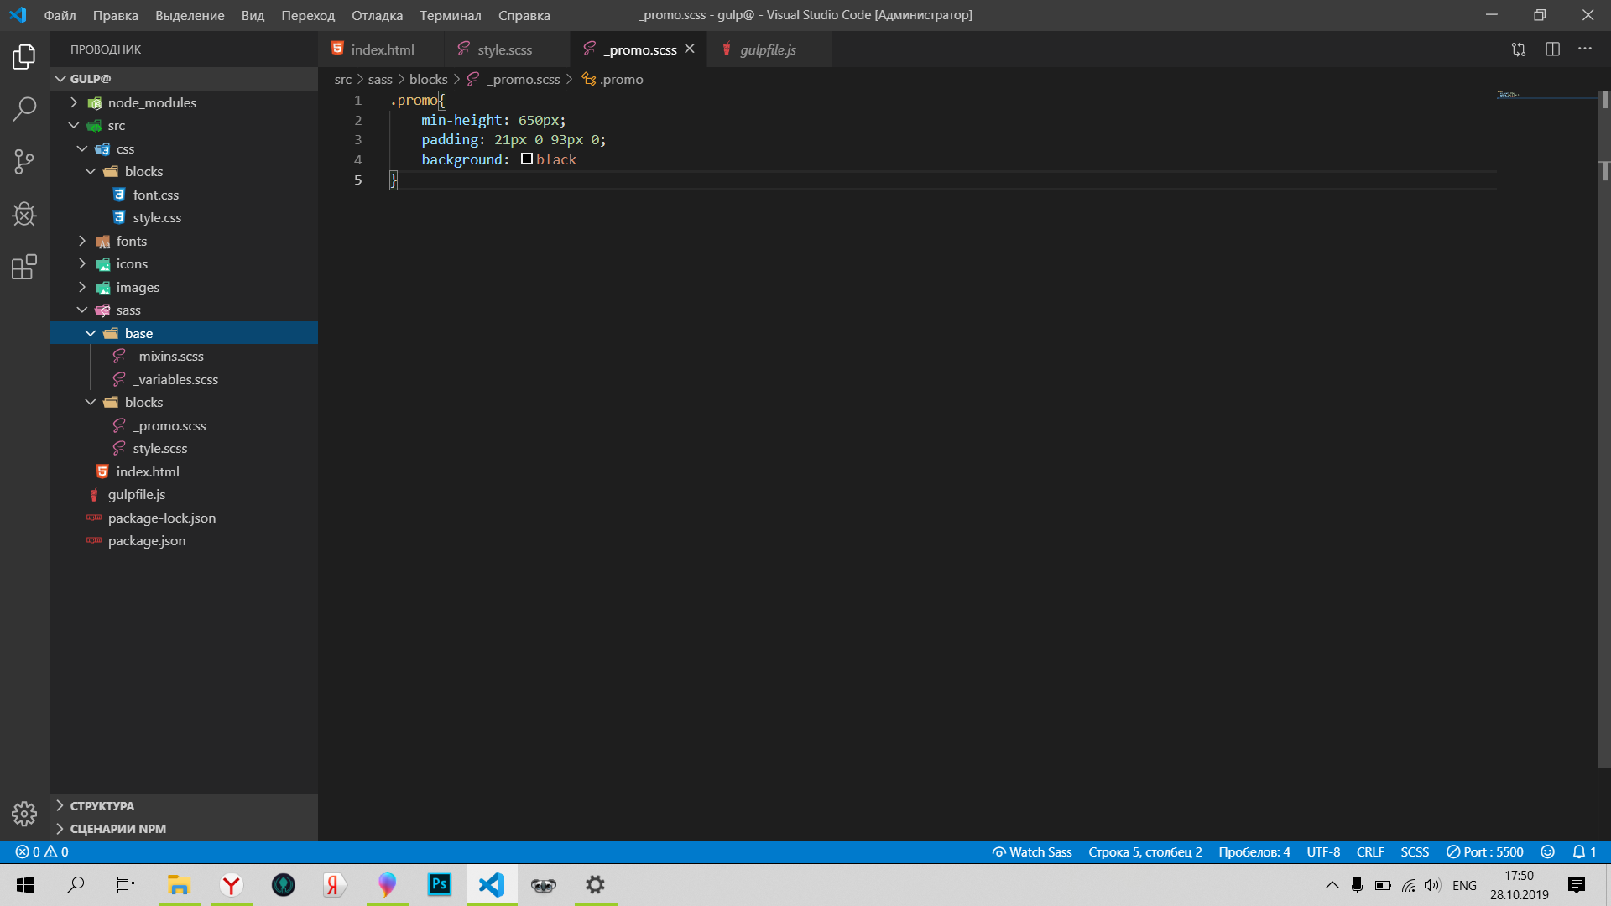Expand the СТРУКТУРА panel

pyautogui.click(x=184, y=805)
